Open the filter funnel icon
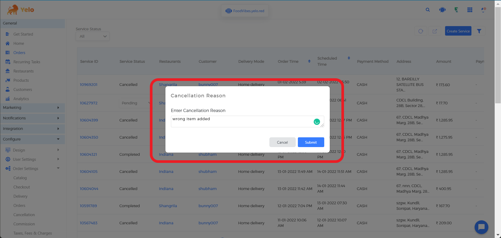 click(x=479, y=31)
